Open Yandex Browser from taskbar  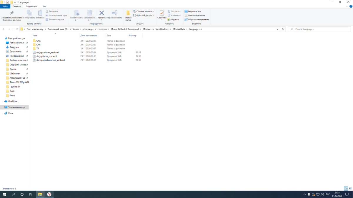click(x=49, y=194)
